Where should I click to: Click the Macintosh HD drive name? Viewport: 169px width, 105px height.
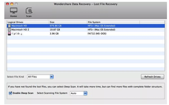(19, 26)
